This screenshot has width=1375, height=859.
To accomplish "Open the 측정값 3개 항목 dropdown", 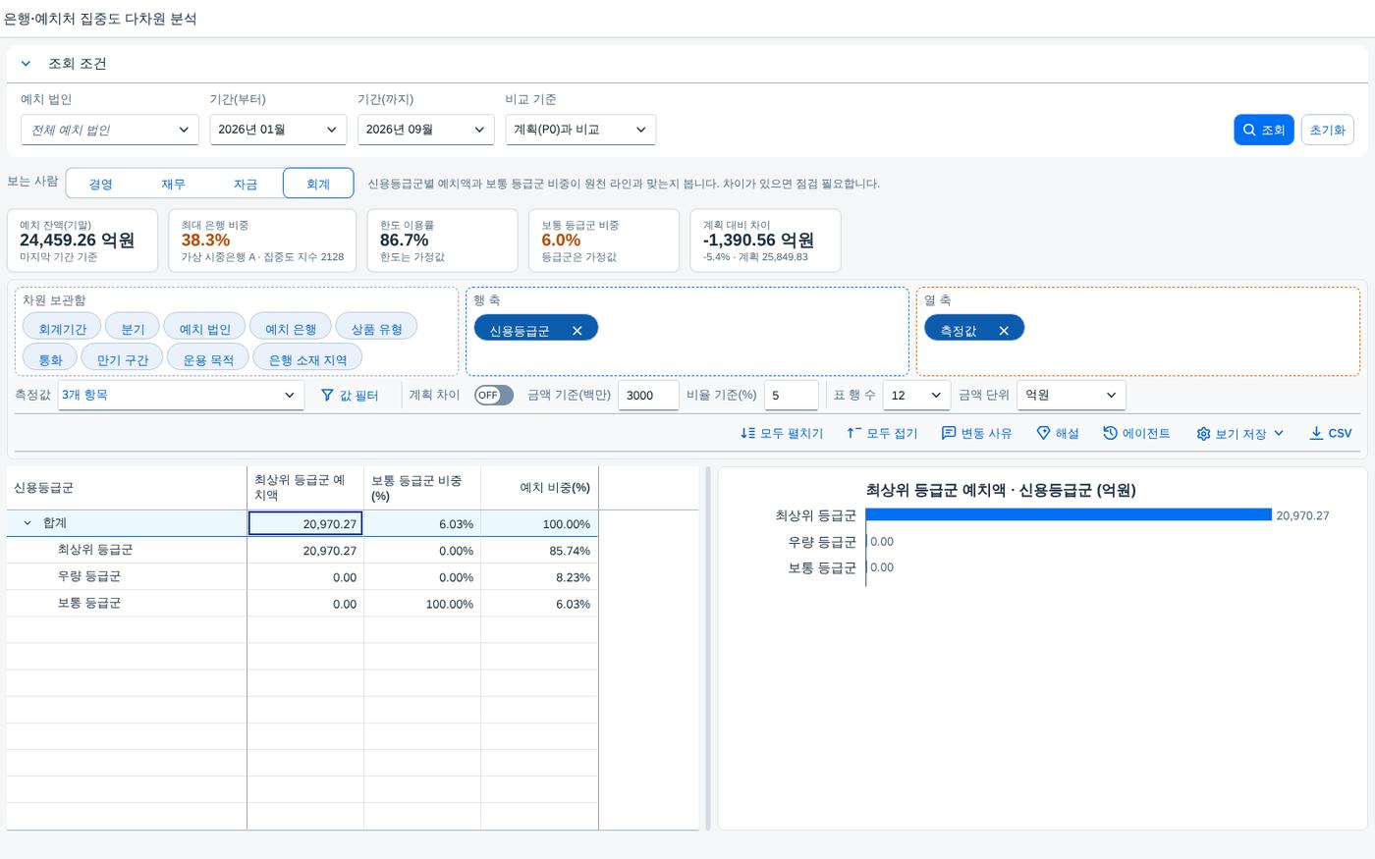I will pyautogui.click(x=180, y=395).
